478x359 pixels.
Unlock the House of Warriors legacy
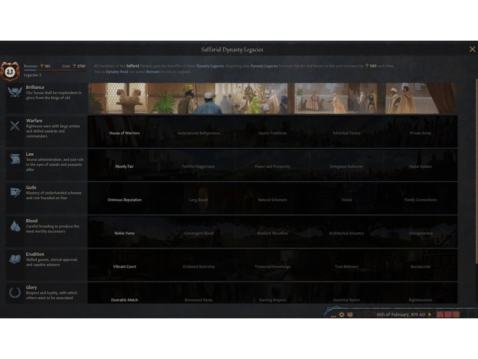pyautogui.click(x=124, y=133)
